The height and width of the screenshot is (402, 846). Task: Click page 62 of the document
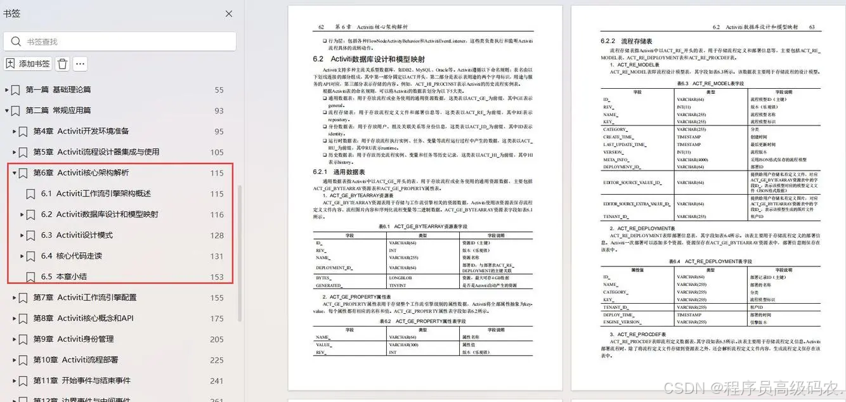tap(425, 198)
